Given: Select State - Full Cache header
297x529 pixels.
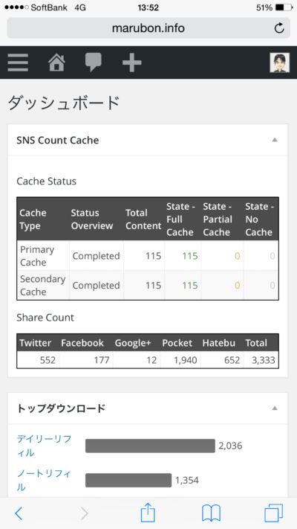Looking at the screenshot, I should pos(180,219).
